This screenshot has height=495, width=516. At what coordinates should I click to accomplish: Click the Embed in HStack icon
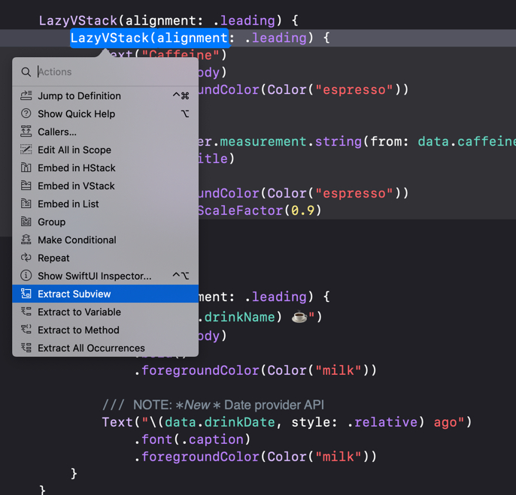pyautogui.click(x=26, y=168)
